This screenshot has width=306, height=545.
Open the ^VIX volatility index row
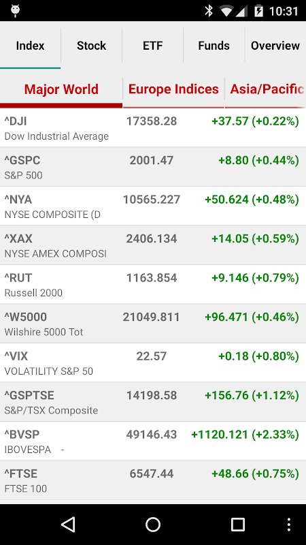153,362
